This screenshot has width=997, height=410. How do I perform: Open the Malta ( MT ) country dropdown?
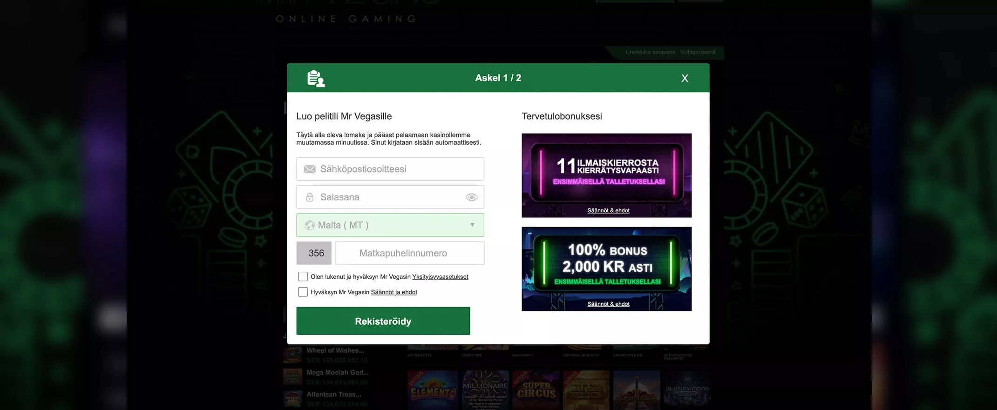(390, 225)
